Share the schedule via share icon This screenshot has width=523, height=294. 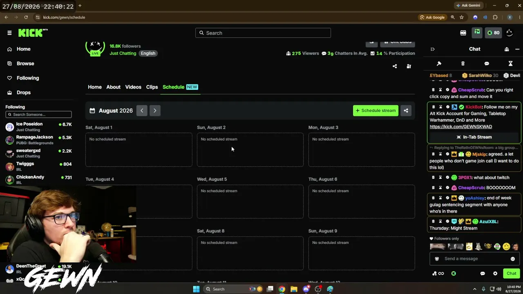coord(406,111)
